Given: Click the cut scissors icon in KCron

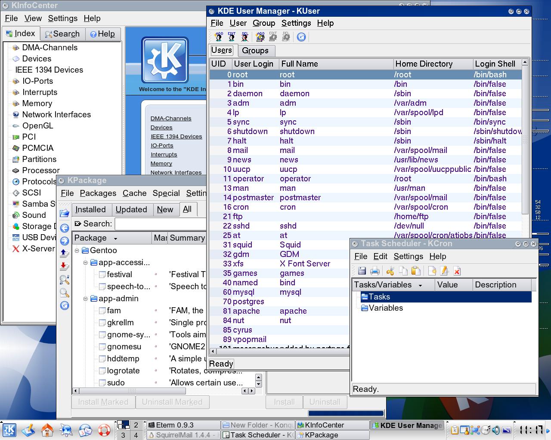Looking at the screenshot, I should click(x=390, y=271).
